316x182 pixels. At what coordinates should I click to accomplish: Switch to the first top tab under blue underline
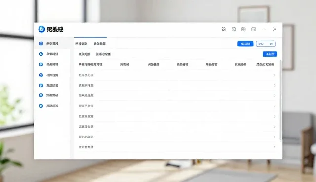tap(81, 44)
